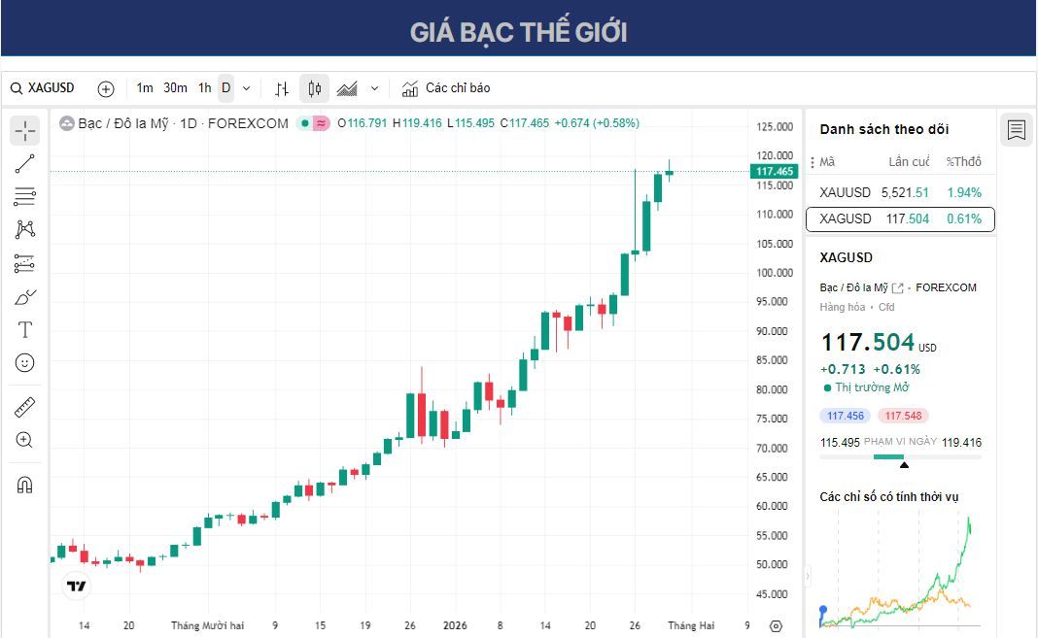1038x638 pixels.
Task: Click the XAUUSD watchlist row
Action: [900, 192]
